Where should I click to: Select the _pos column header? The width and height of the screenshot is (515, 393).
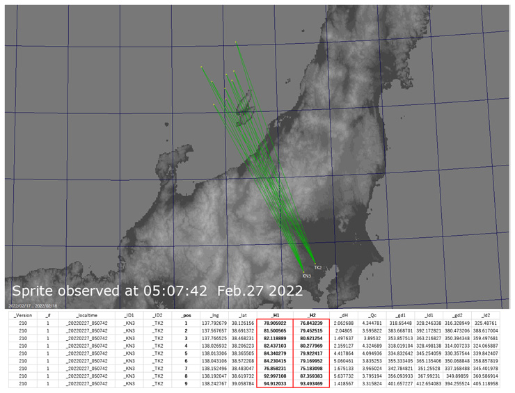[x=186, y=316]
